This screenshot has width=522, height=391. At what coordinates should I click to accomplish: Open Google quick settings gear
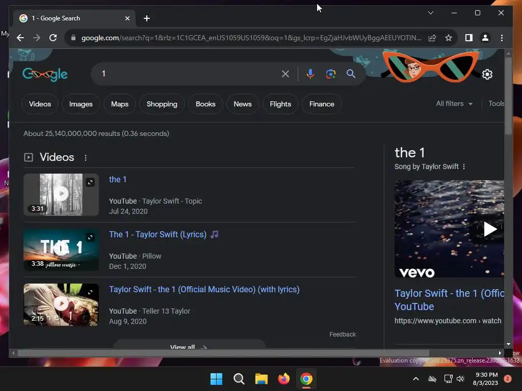(487, 74)
